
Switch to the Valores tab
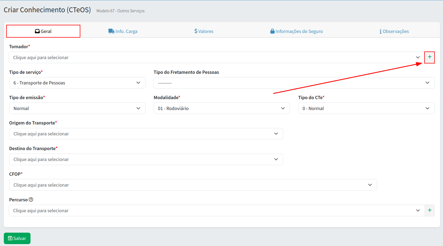204,31
